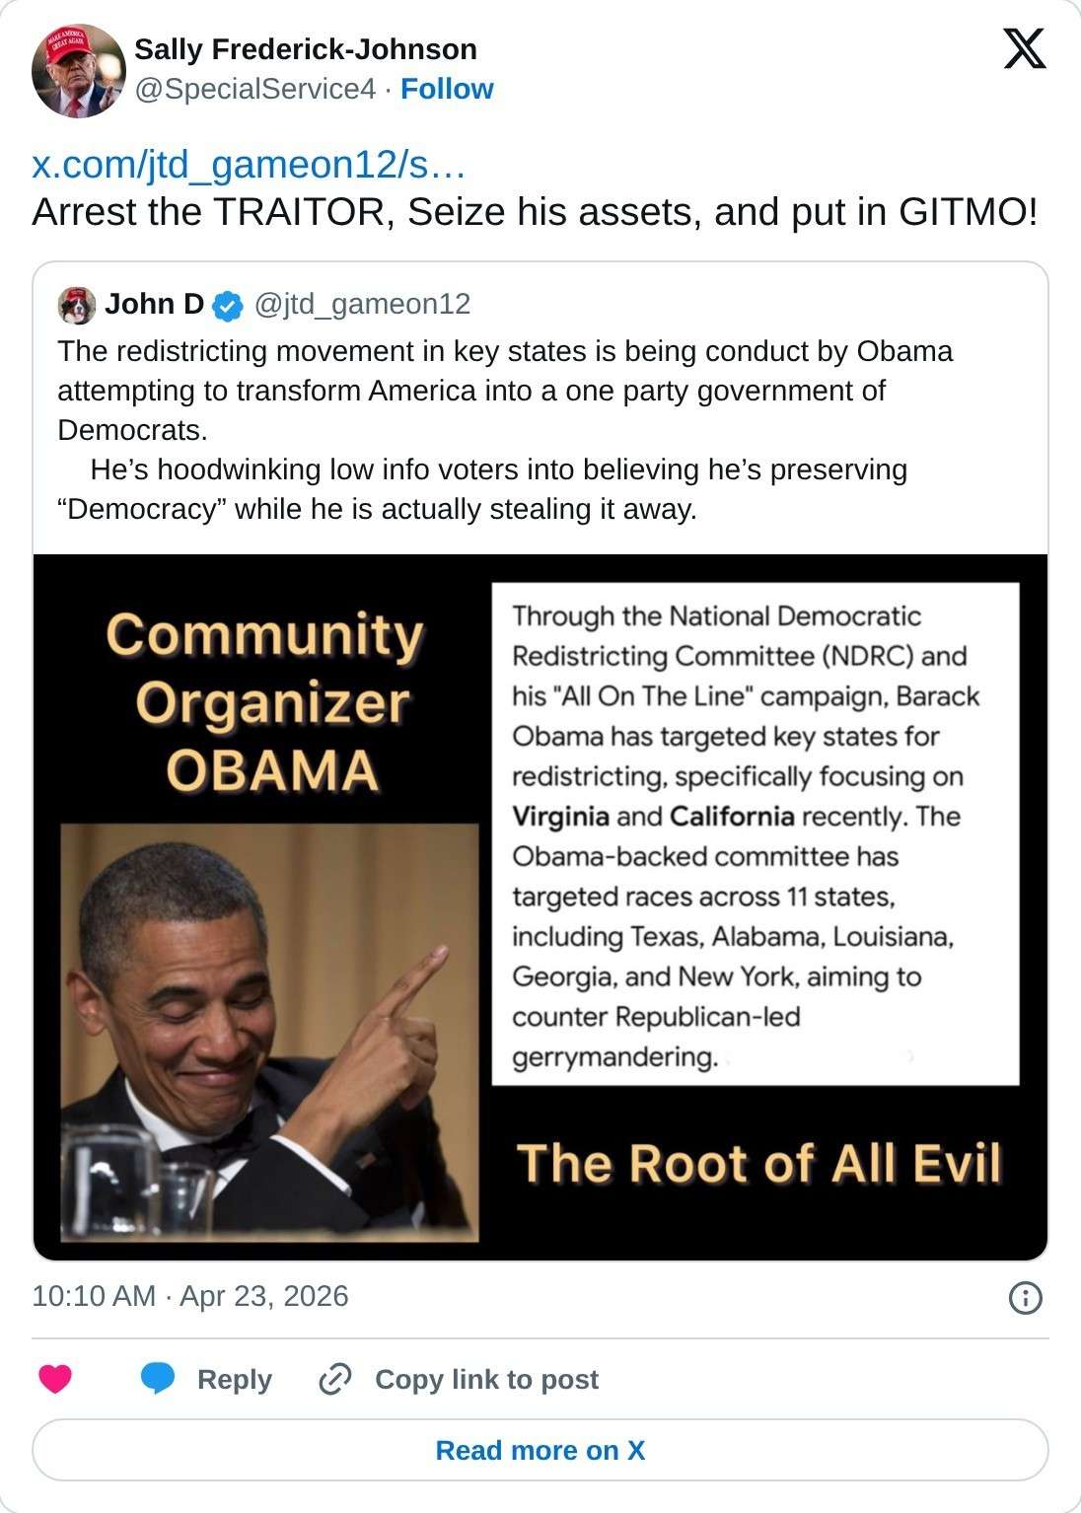Viewport: 1081px width, 1513px height.
Task: Follow the @SpecialService4 account
Action: click(x=447, y=89)
